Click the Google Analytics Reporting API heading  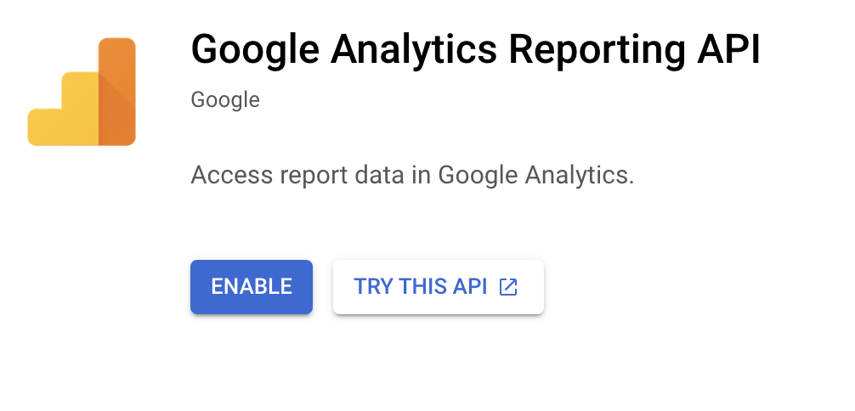coord(475,51)
